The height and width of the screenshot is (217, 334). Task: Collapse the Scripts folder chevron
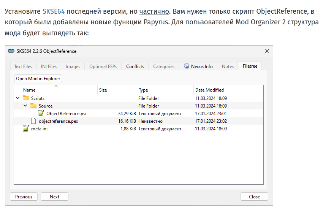[x=18, y=98]
